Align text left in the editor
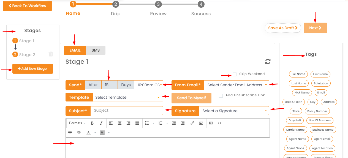The width and height of the screenshot is (348, 158). point(111,123)
